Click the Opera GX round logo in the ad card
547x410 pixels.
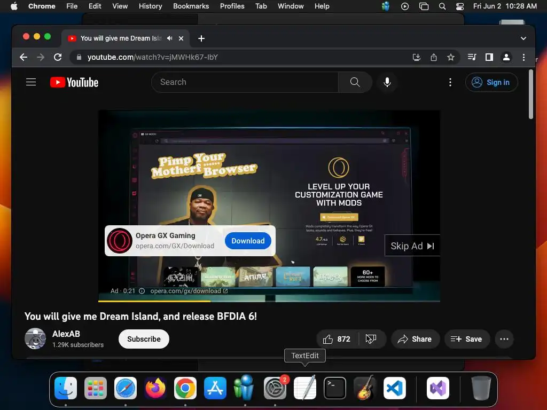tap(119, 241)
